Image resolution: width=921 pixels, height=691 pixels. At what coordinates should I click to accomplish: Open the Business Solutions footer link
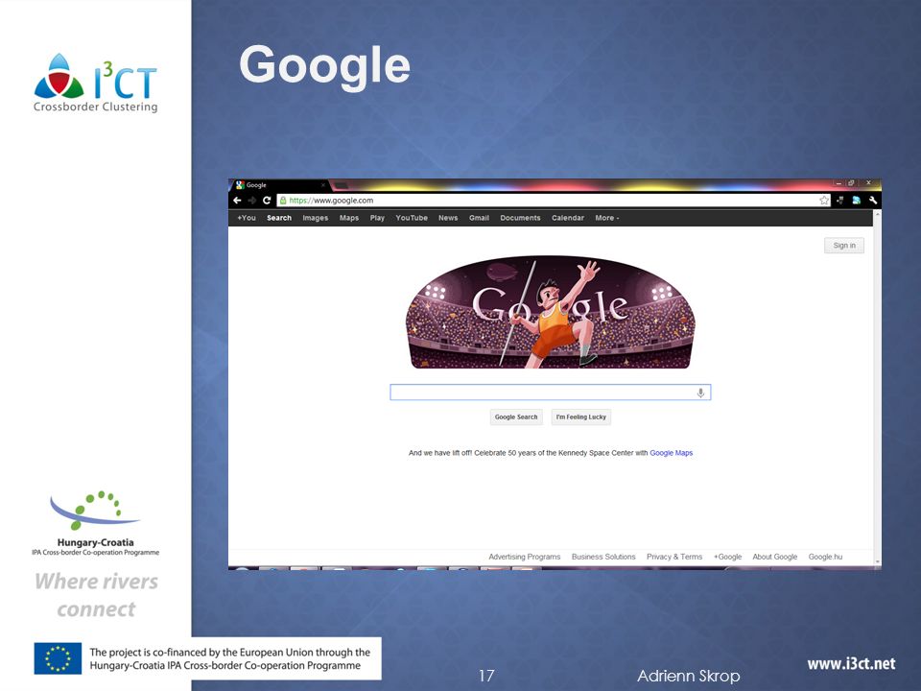(x=603, y=557)
